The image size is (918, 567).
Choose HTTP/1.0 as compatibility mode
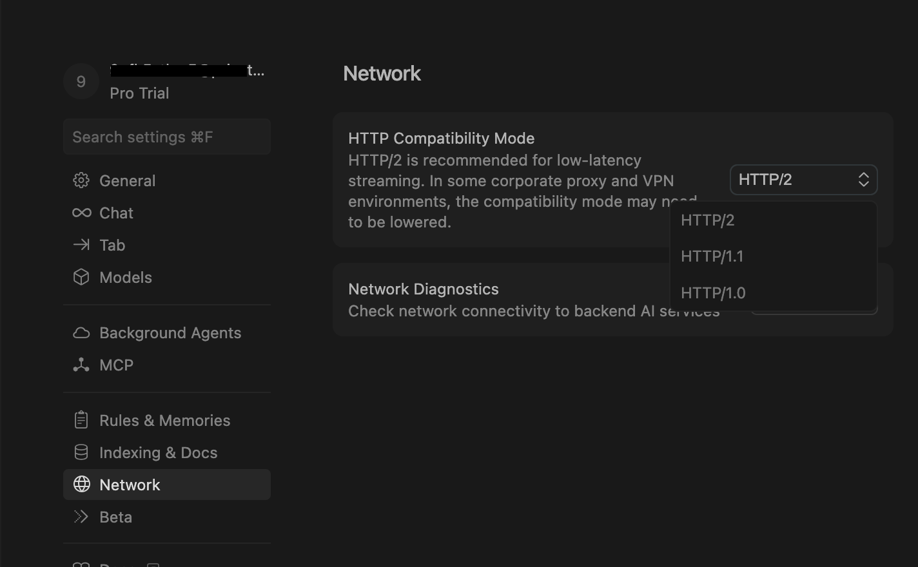point(713,293)
